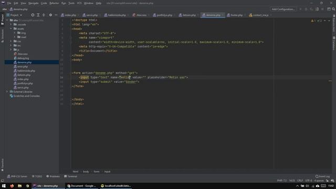Open File Explorer from the taskbar
The image size is (336, 189).
20,186
